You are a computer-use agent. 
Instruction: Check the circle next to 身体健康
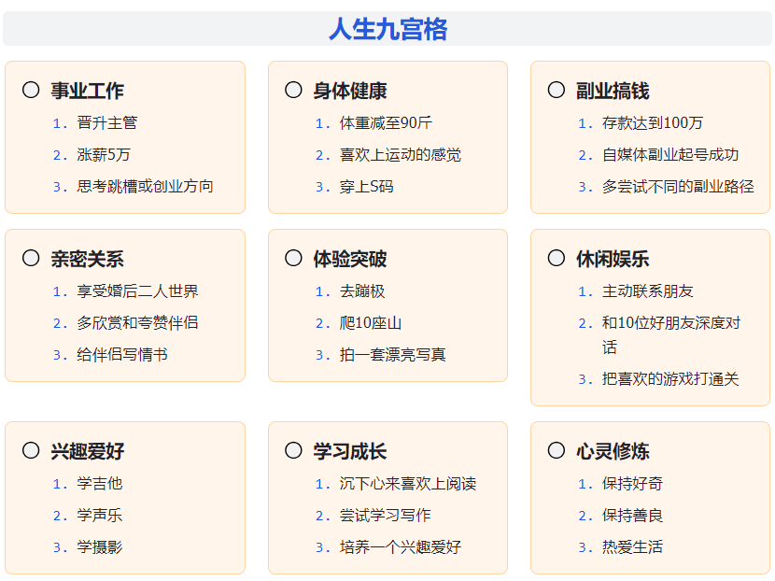pyautogui.click(x=293, y=90)
